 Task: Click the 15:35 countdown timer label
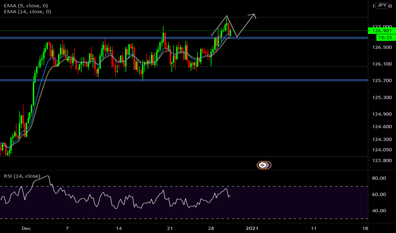[x=386, y=38]
